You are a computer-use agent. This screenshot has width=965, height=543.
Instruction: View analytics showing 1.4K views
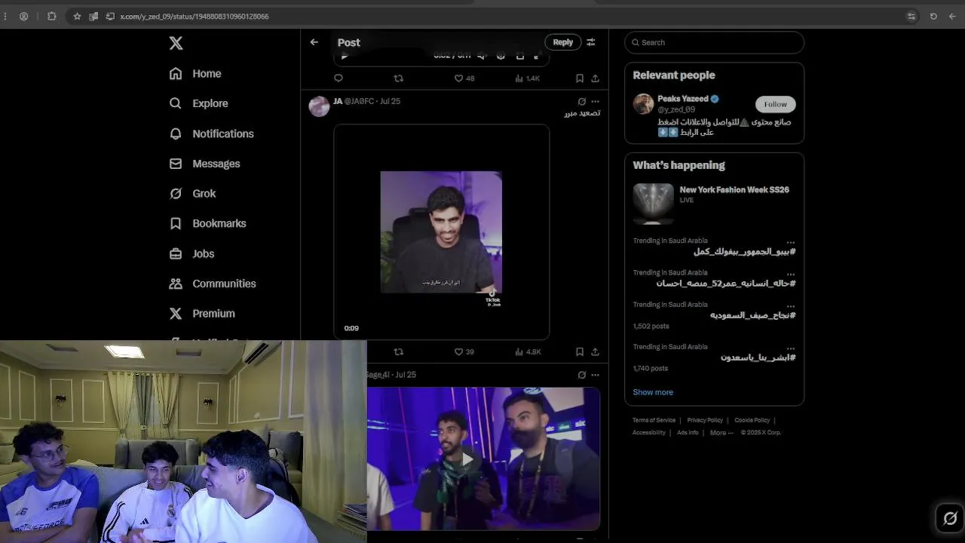(527, 78)
